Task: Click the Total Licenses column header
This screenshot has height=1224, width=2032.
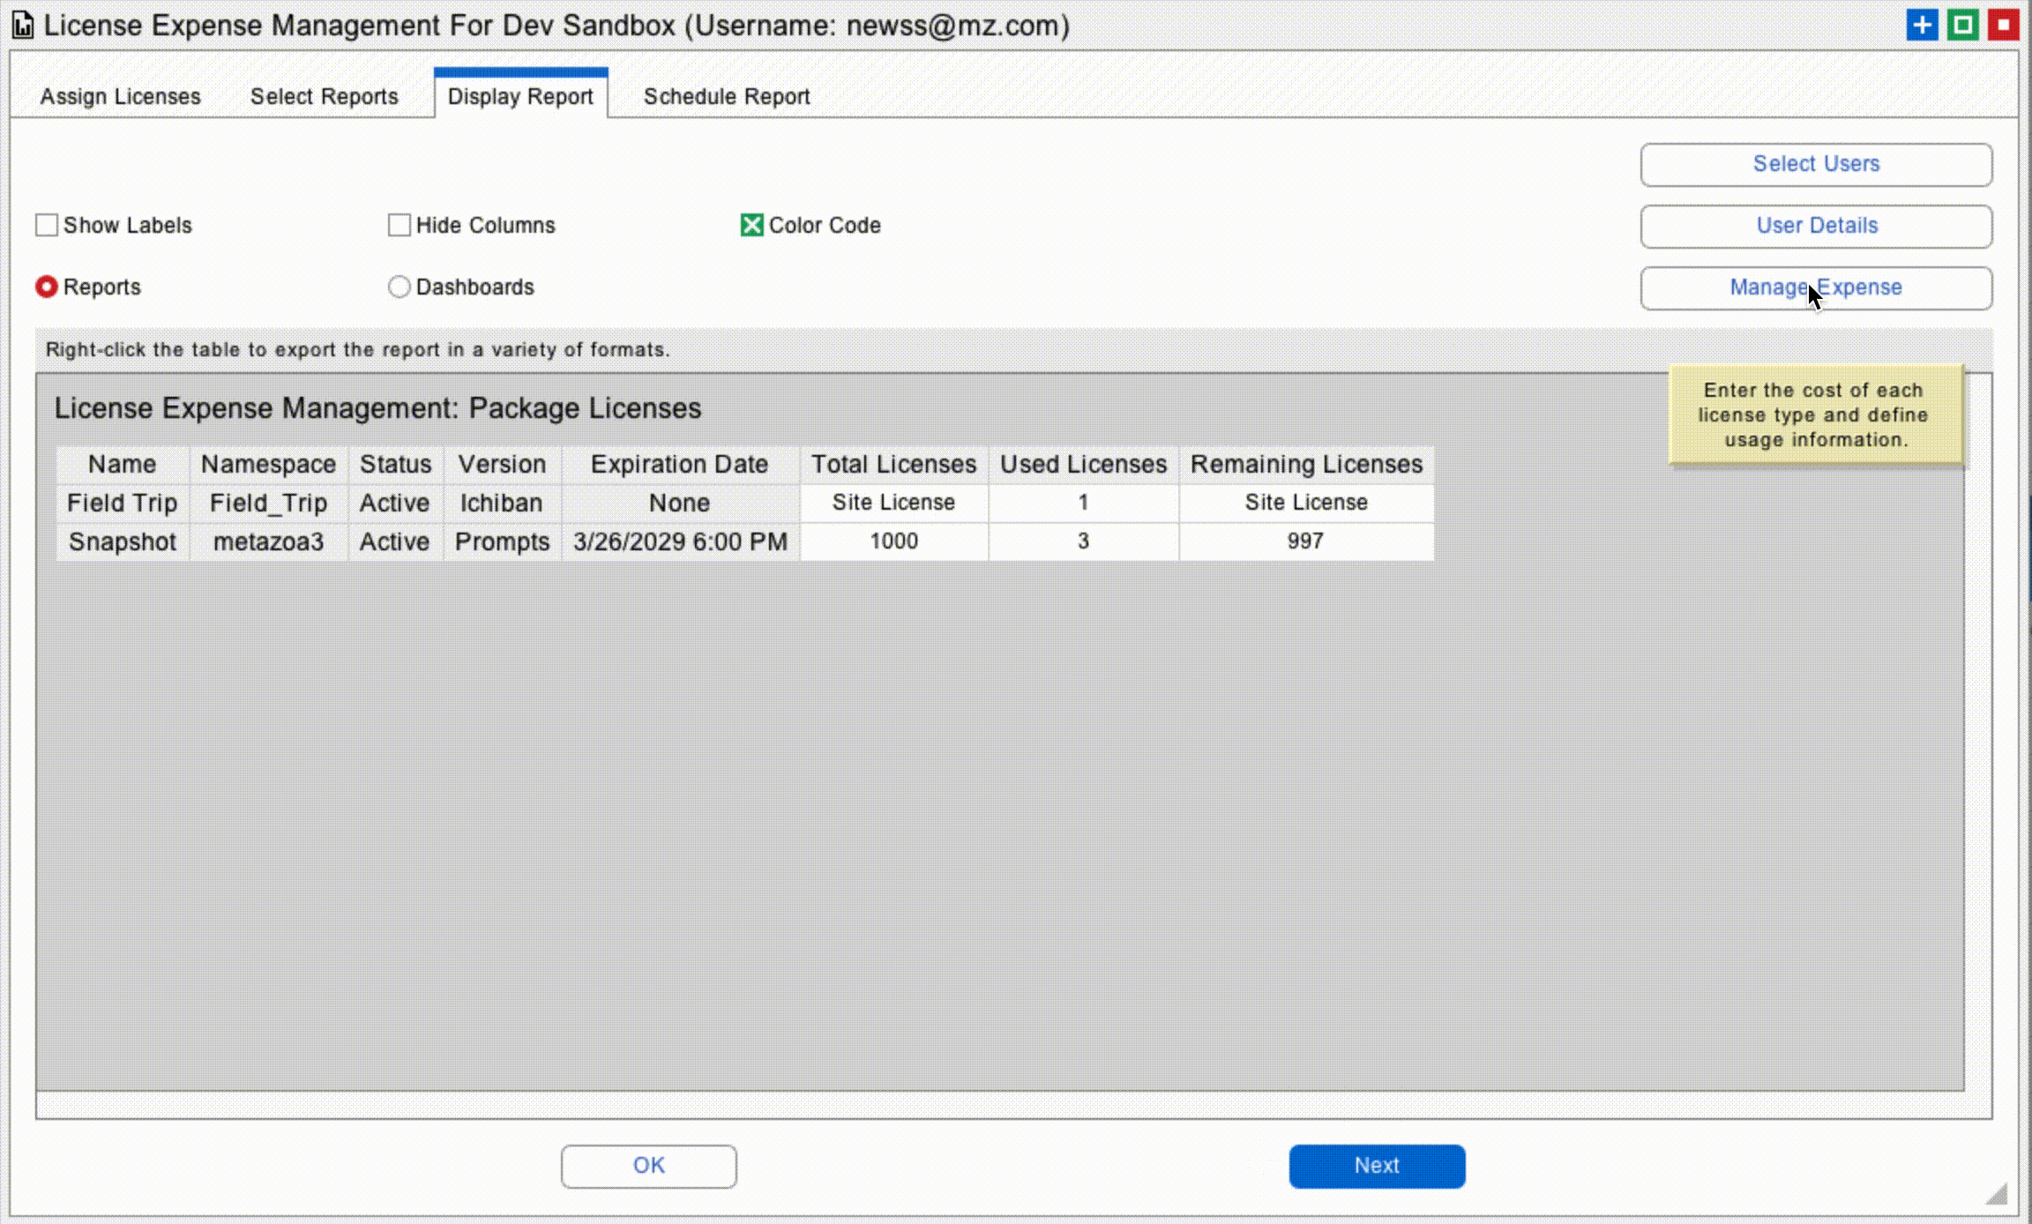Action: (x=893, y=465)
